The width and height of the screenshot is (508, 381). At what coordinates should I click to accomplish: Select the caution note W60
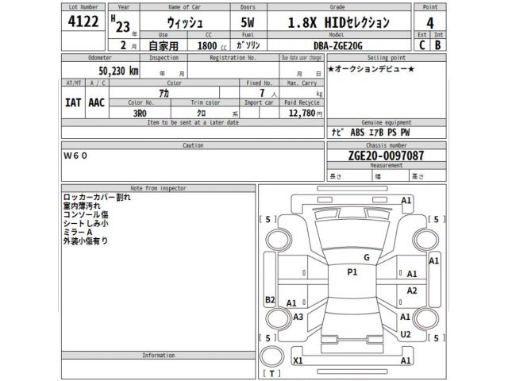pos(75,156)
